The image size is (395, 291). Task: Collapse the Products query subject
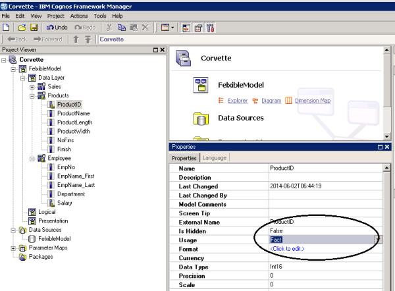point(32,96)
